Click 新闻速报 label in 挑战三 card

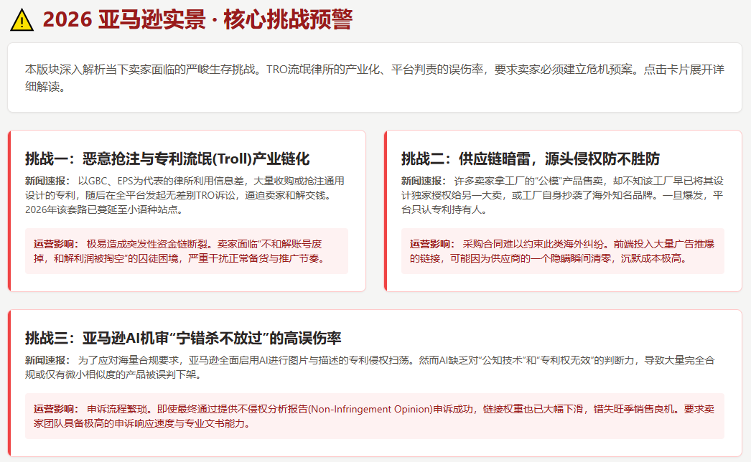[x=47, y=360]
